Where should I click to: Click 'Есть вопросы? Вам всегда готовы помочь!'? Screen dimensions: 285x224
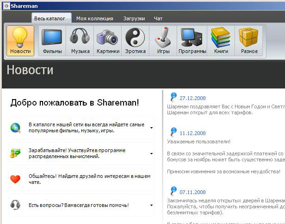[x=79, y=205]
